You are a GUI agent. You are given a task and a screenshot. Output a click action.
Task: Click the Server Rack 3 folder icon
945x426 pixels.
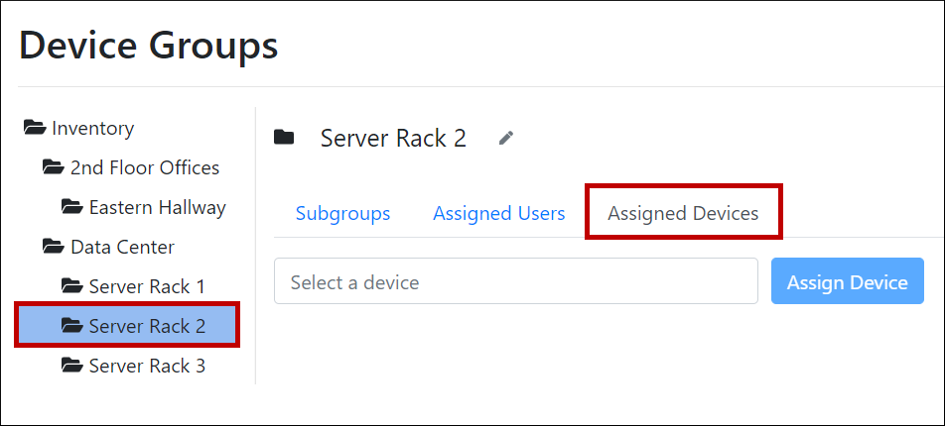point(71,366)
